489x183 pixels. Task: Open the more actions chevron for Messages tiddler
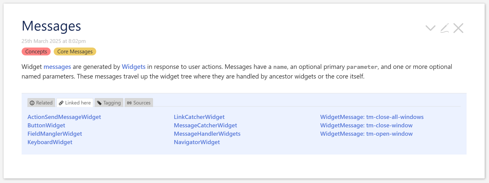coord(430,28)
